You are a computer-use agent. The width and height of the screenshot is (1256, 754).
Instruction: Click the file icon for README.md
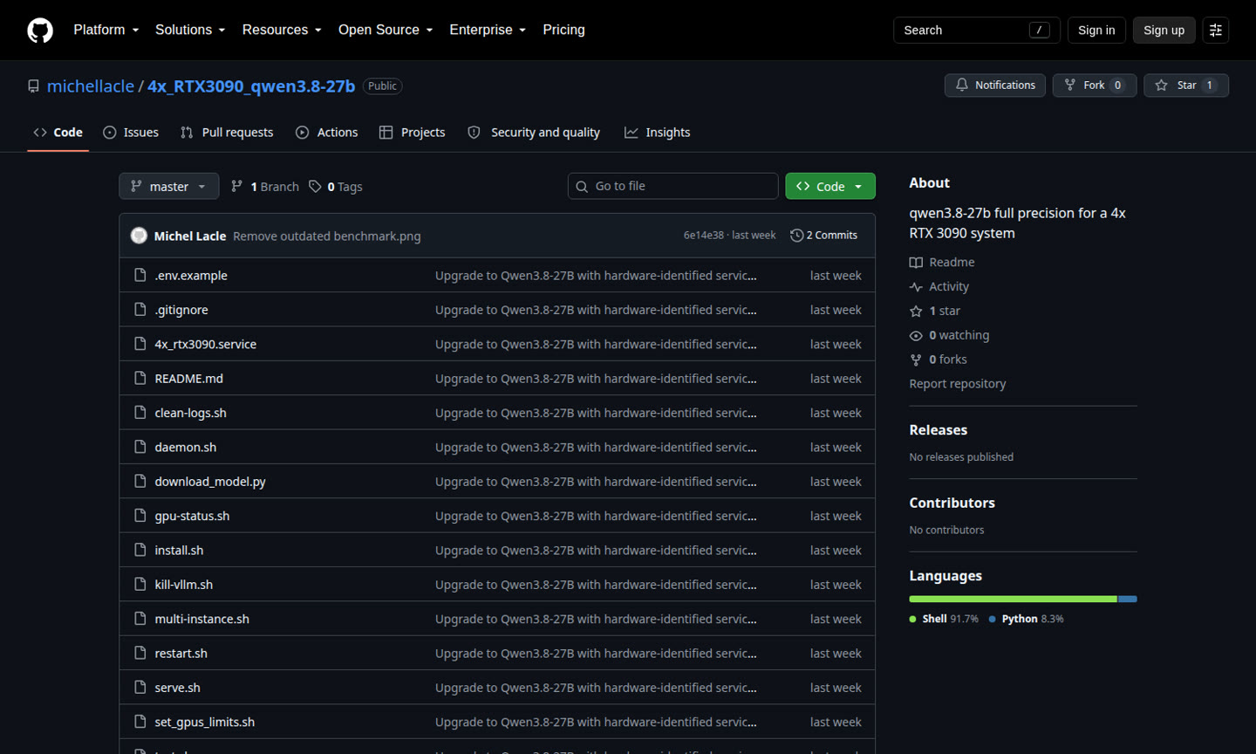(140, 378)
